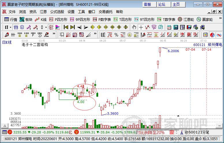Open the 9P四方形 tool
The width and height of the screenshot is (224, 143).
click(x=80, y=19)
